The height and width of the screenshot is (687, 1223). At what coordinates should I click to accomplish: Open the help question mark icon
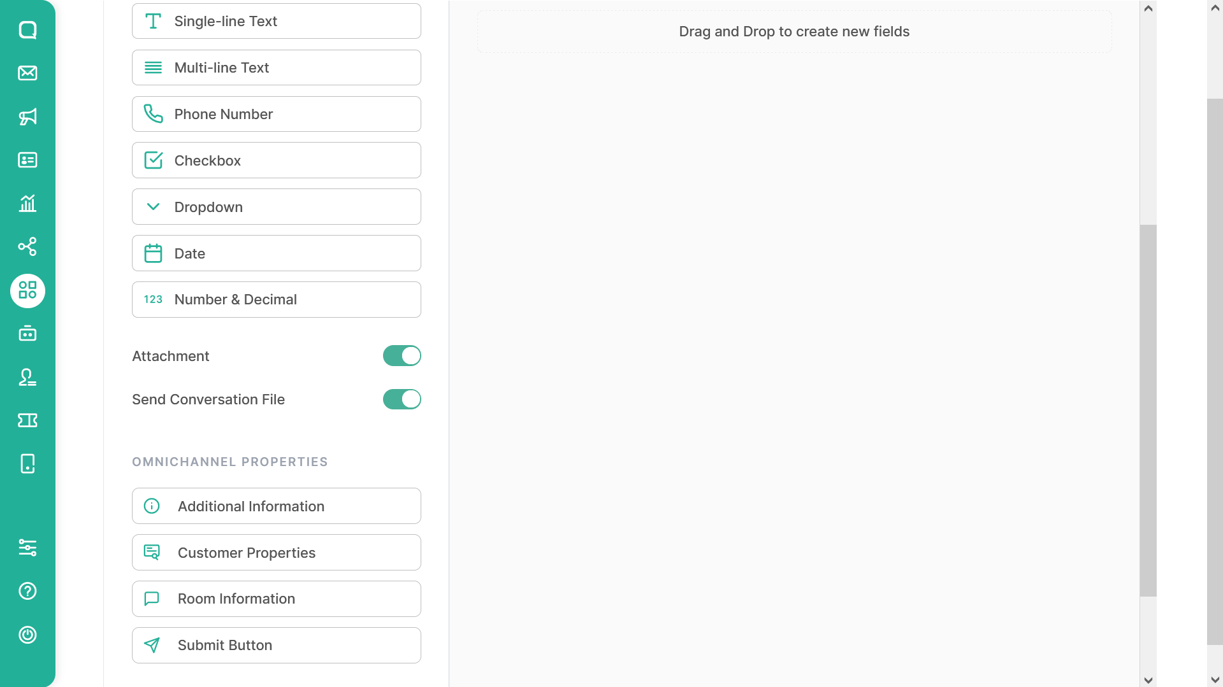[27, 591]
